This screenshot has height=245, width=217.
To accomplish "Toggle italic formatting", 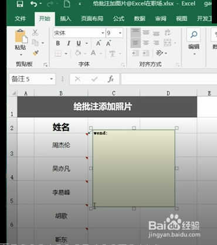I will [x=69, y=43].
